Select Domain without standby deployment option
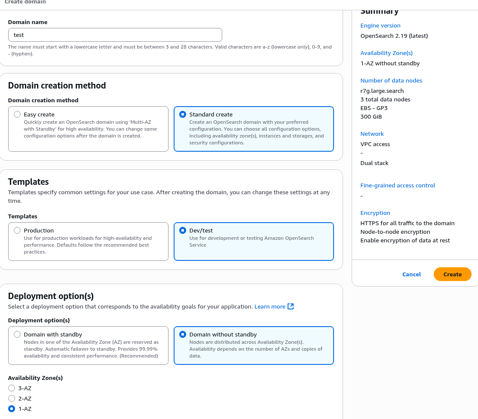478x419 pixels. (183, 334)
